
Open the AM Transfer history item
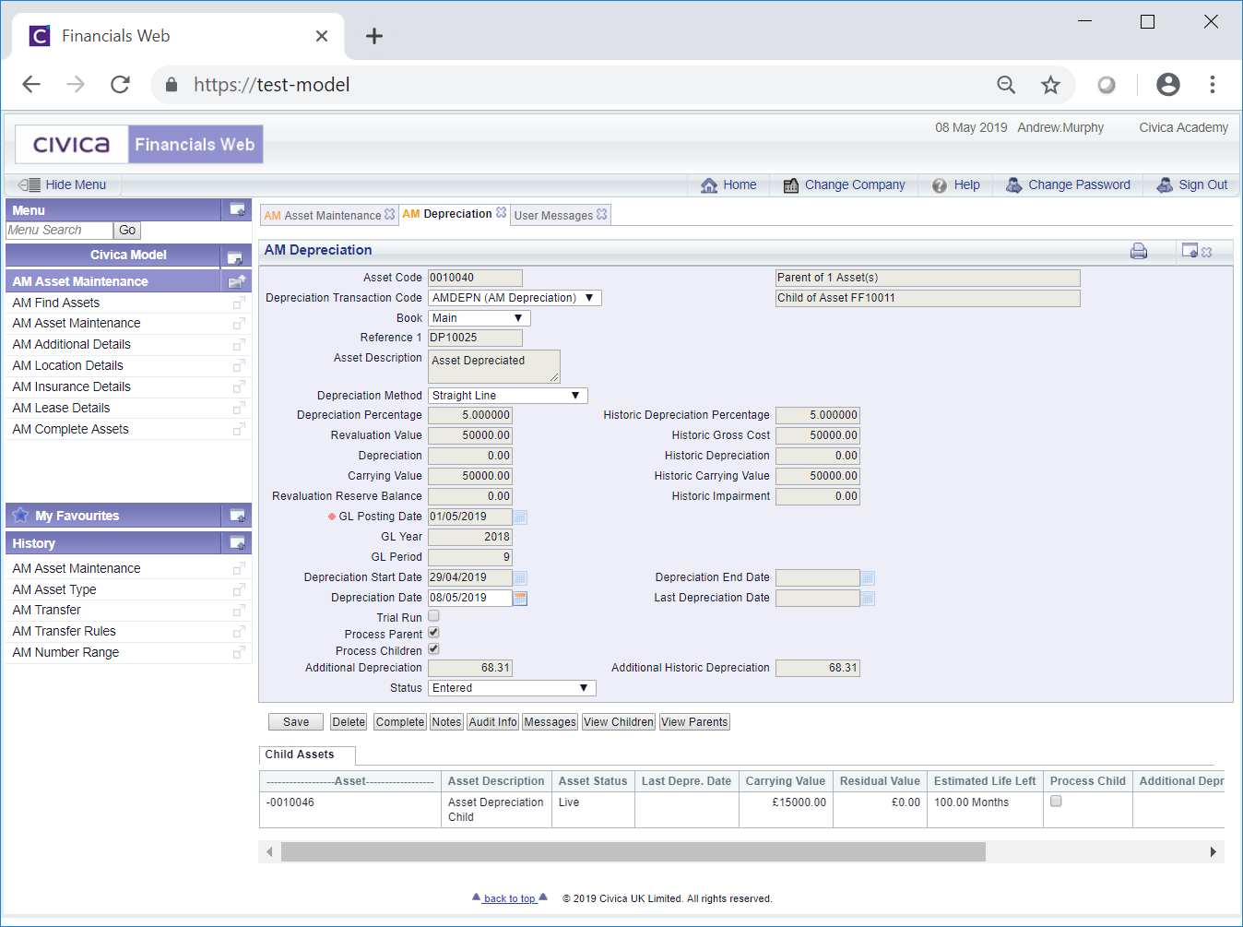coord(47,611)
